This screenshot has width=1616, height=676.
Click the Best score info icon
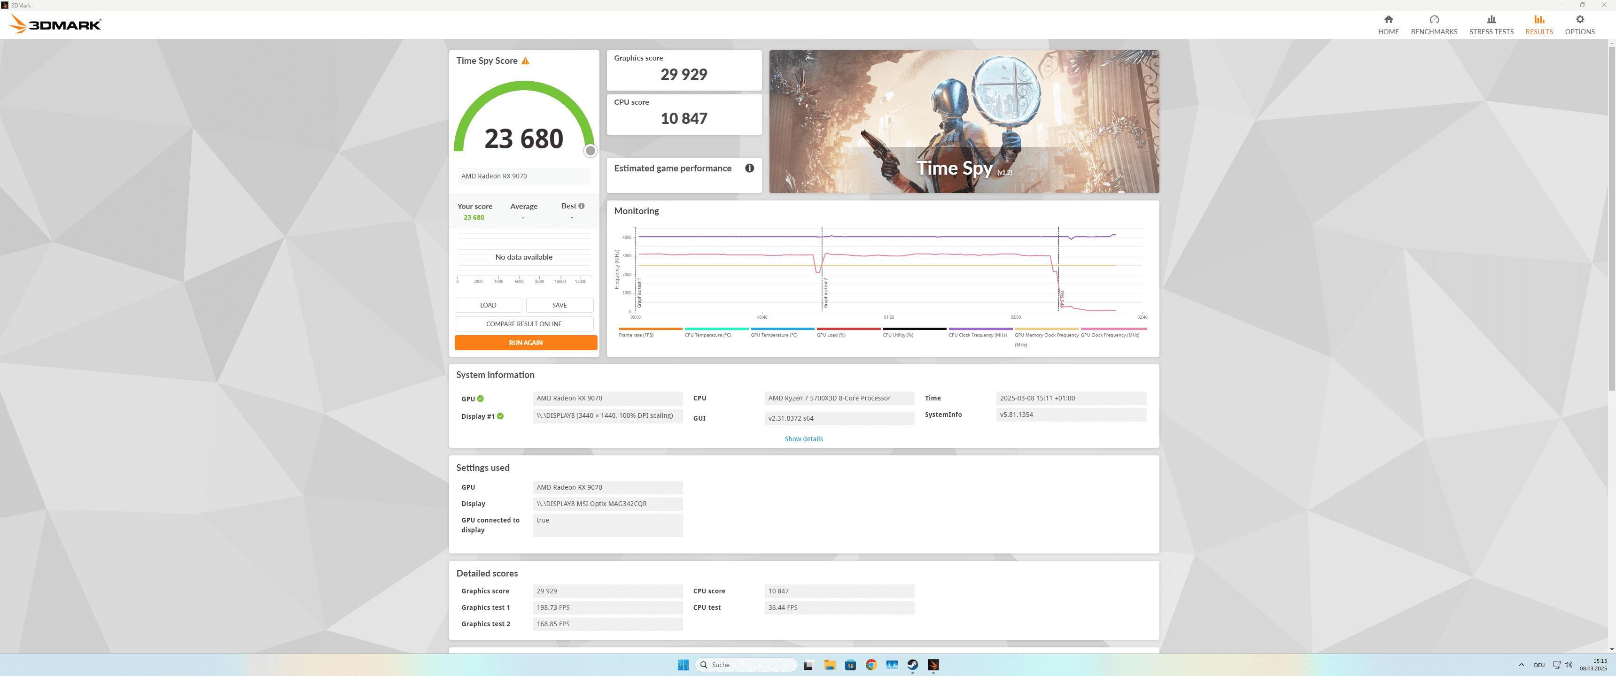click(582, 206)
